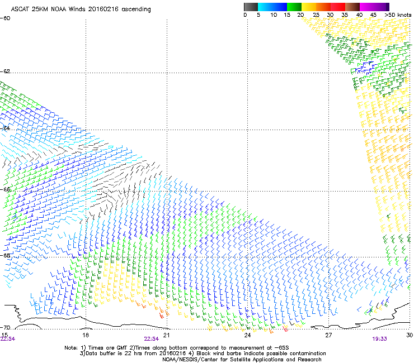Click the longitude label '21'

pos(166,335)
